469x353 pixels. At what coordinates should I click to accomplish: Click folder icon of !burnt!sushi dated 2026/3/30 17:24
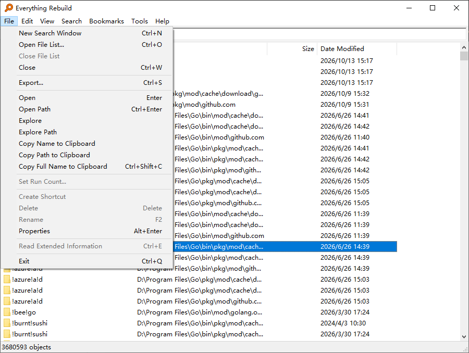point(7,334)
